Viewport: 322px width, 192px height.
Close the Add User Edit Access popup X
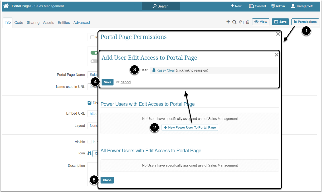(276, 55)
